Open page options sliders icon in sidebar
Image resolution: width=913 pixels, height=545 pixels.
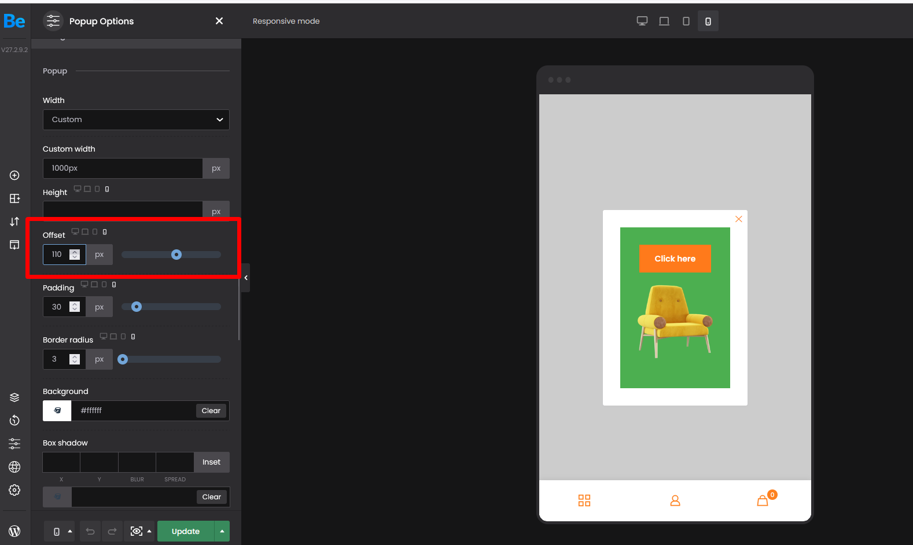tap(14, 444)
